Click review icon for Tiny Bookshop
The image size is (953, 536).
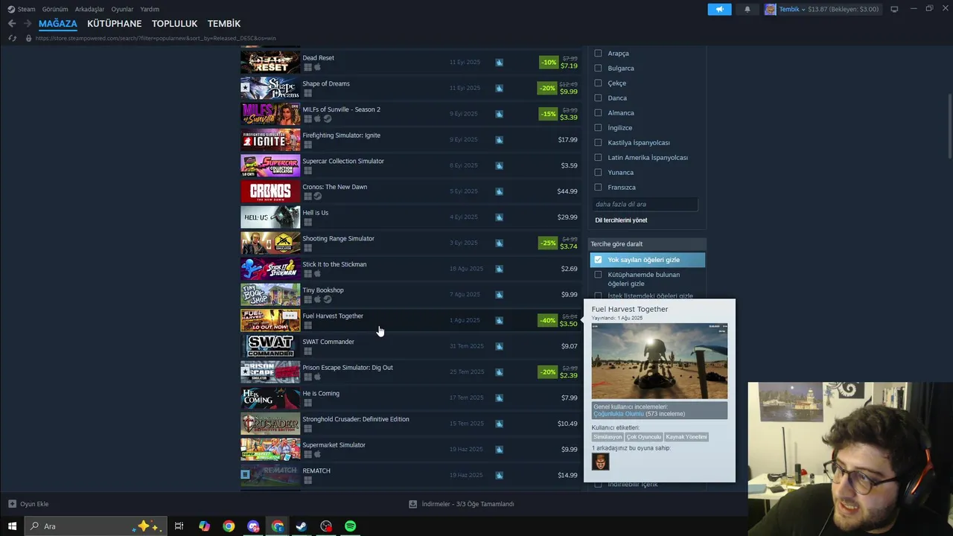pos(499,295)
